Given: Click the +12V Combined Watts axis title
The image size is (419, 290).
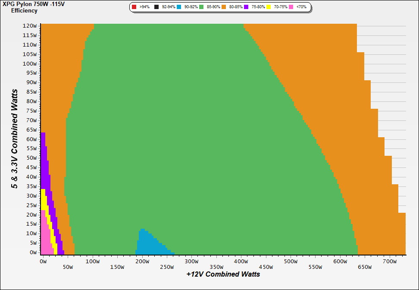Looking at the screenshot, I should coord(223,274).
